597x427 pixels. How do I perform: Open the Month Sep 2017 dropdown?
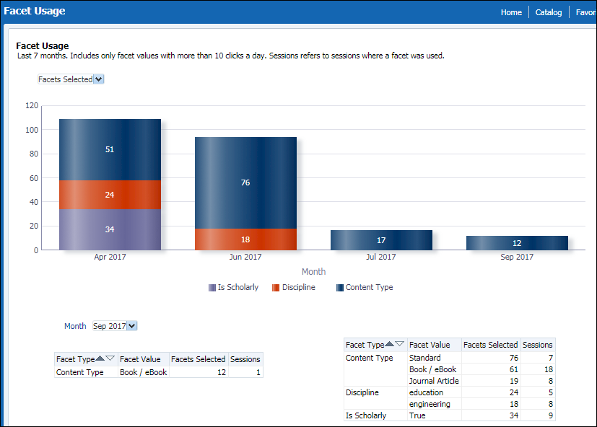click(x=115, y=326)
